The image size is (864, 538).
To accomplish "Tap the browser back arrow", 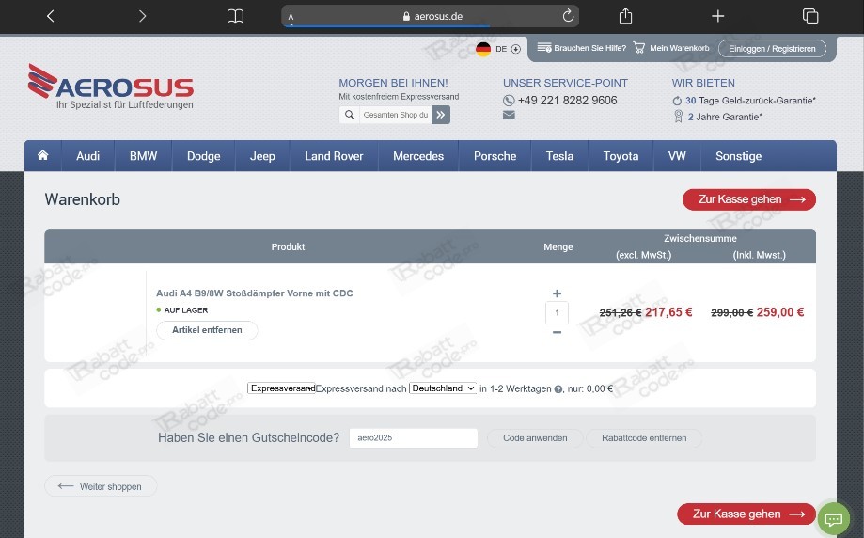I will coord(50,16).
